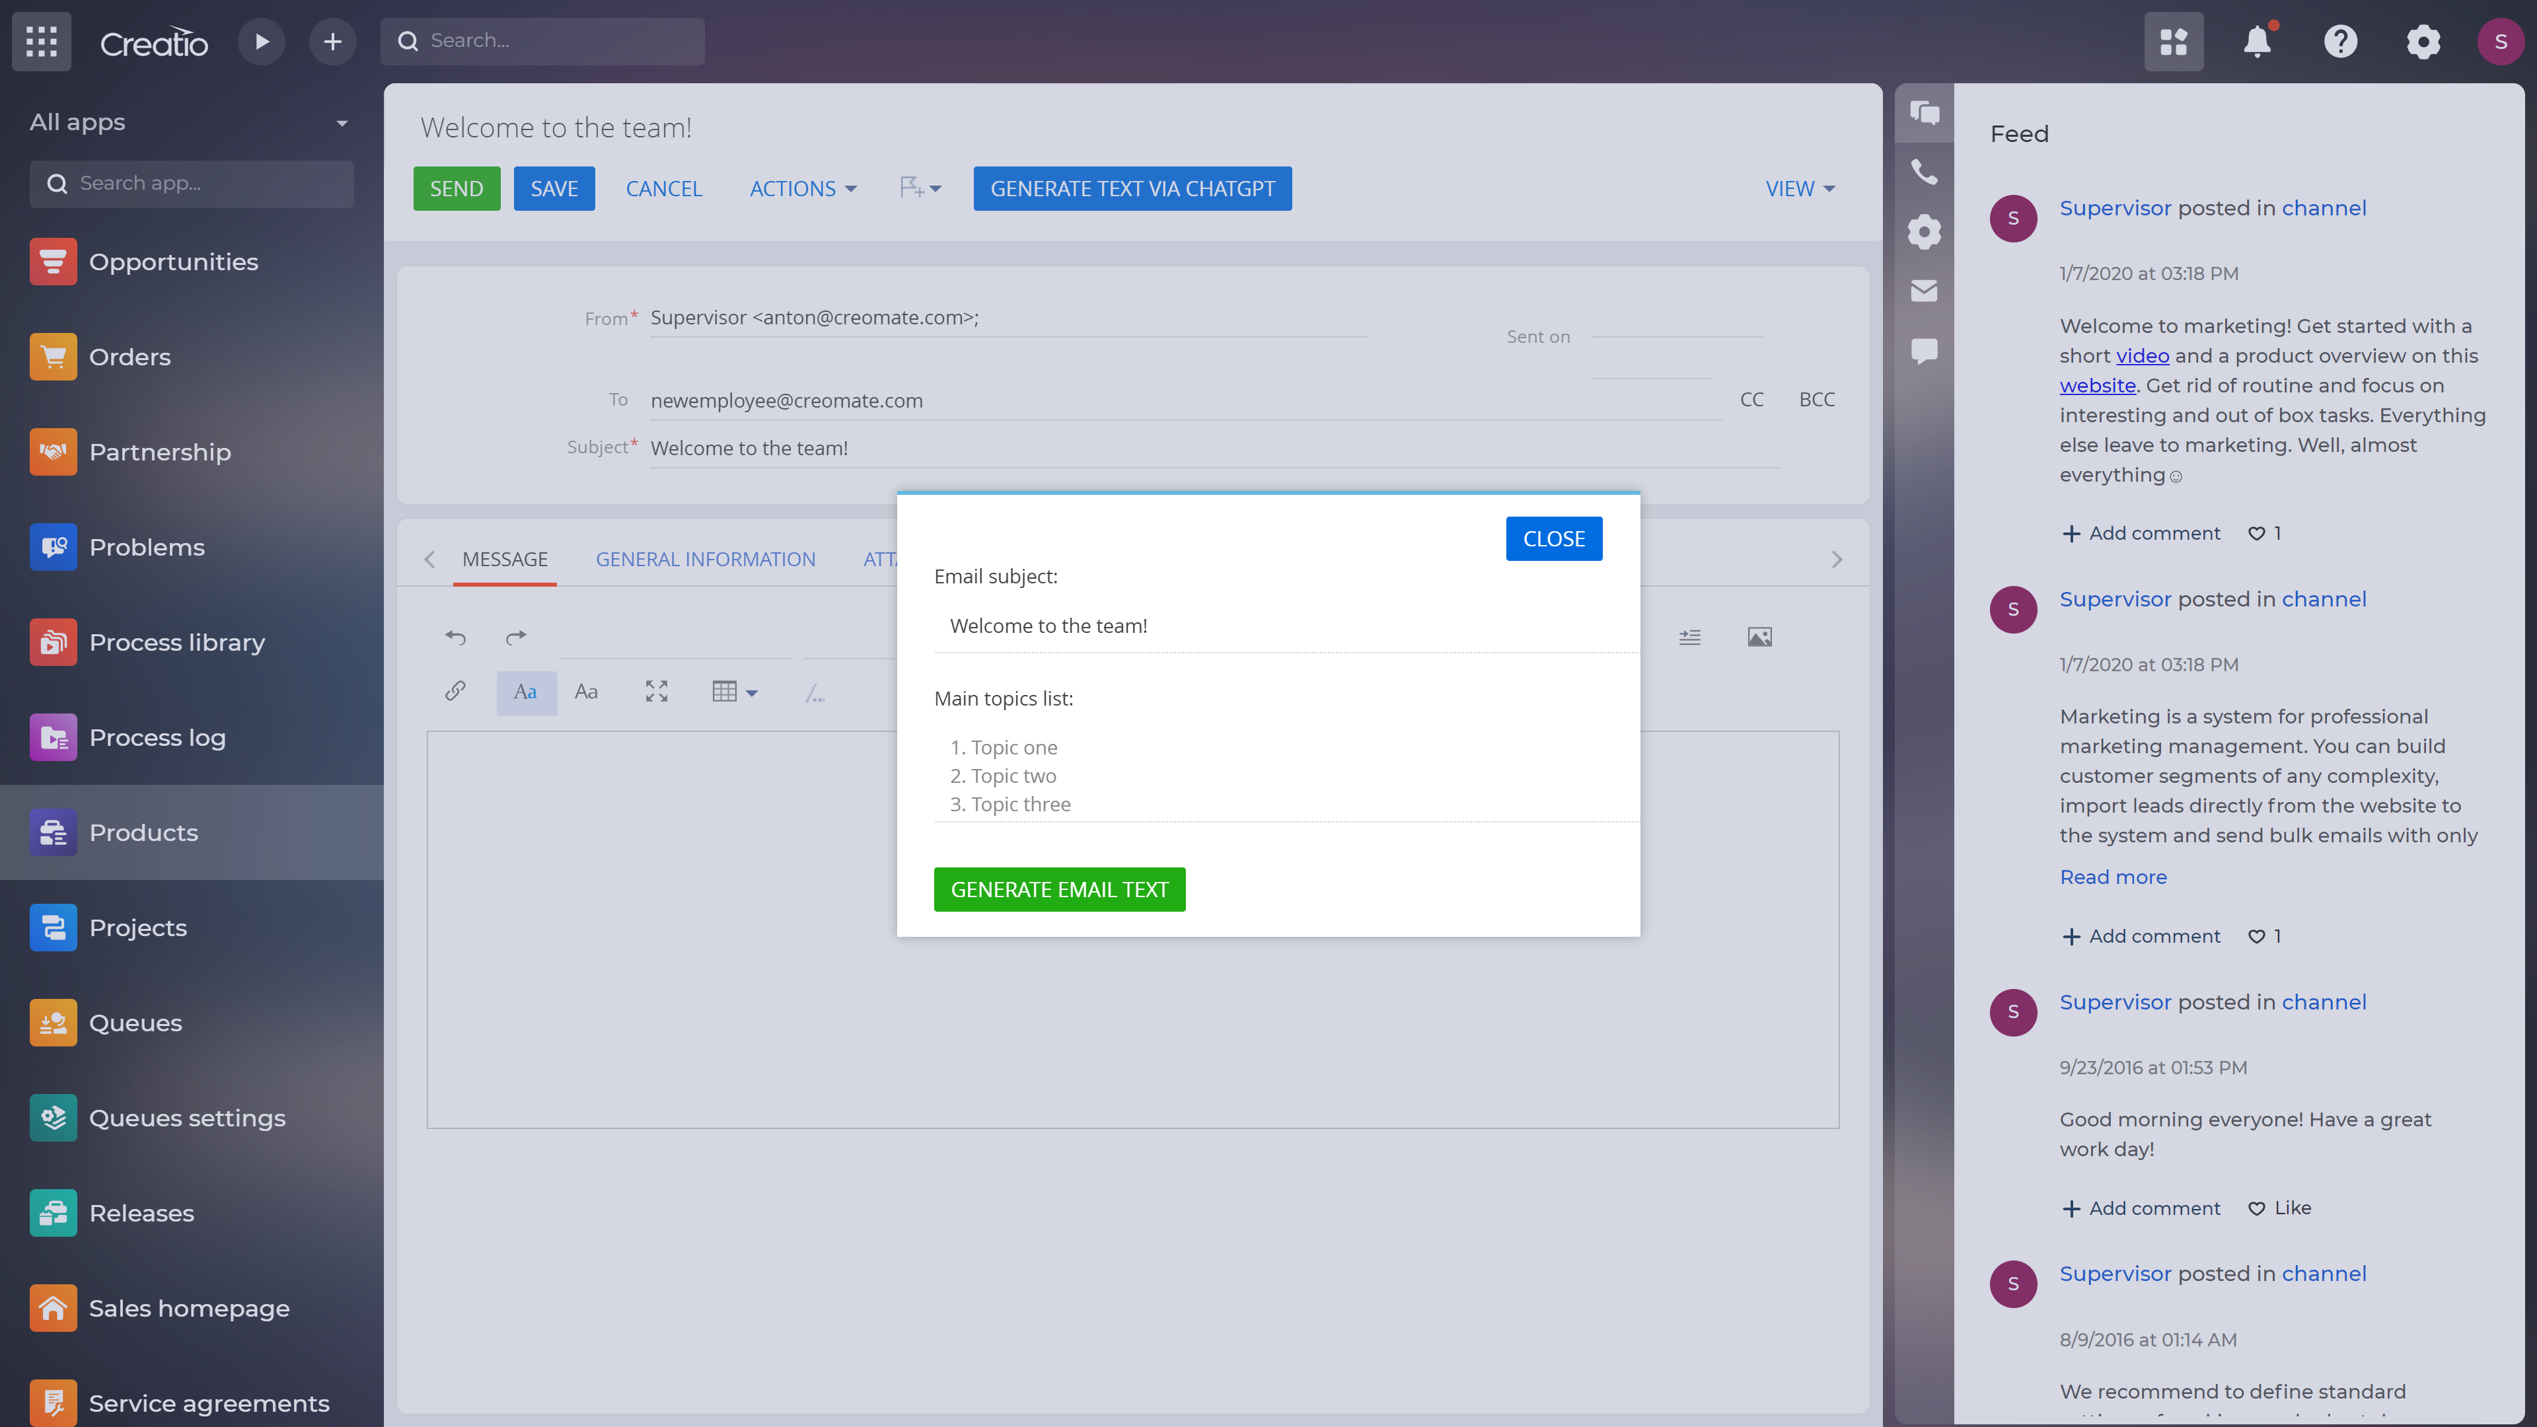Open the email envelope panel icon

click(1925, 291)
